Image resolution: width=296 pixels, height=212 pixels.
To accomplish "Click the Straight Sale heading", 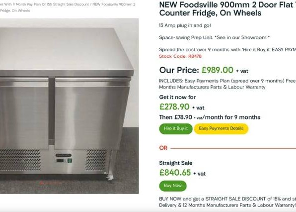I will 176,163.
